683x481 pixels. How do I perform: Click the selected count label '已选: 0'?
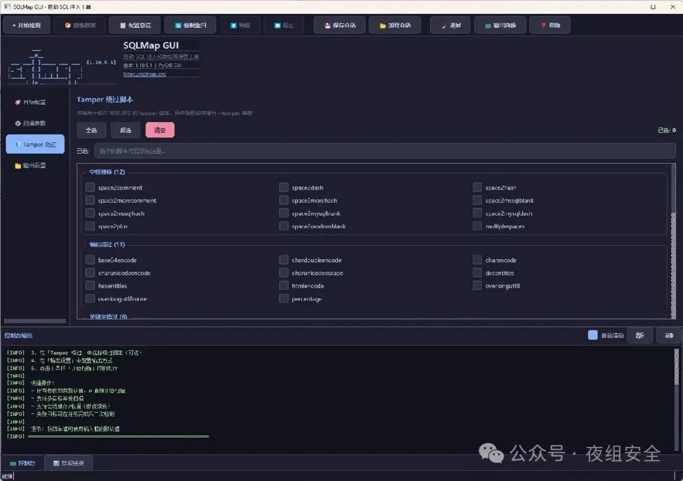pyautogui.click(x=667, y=130)
